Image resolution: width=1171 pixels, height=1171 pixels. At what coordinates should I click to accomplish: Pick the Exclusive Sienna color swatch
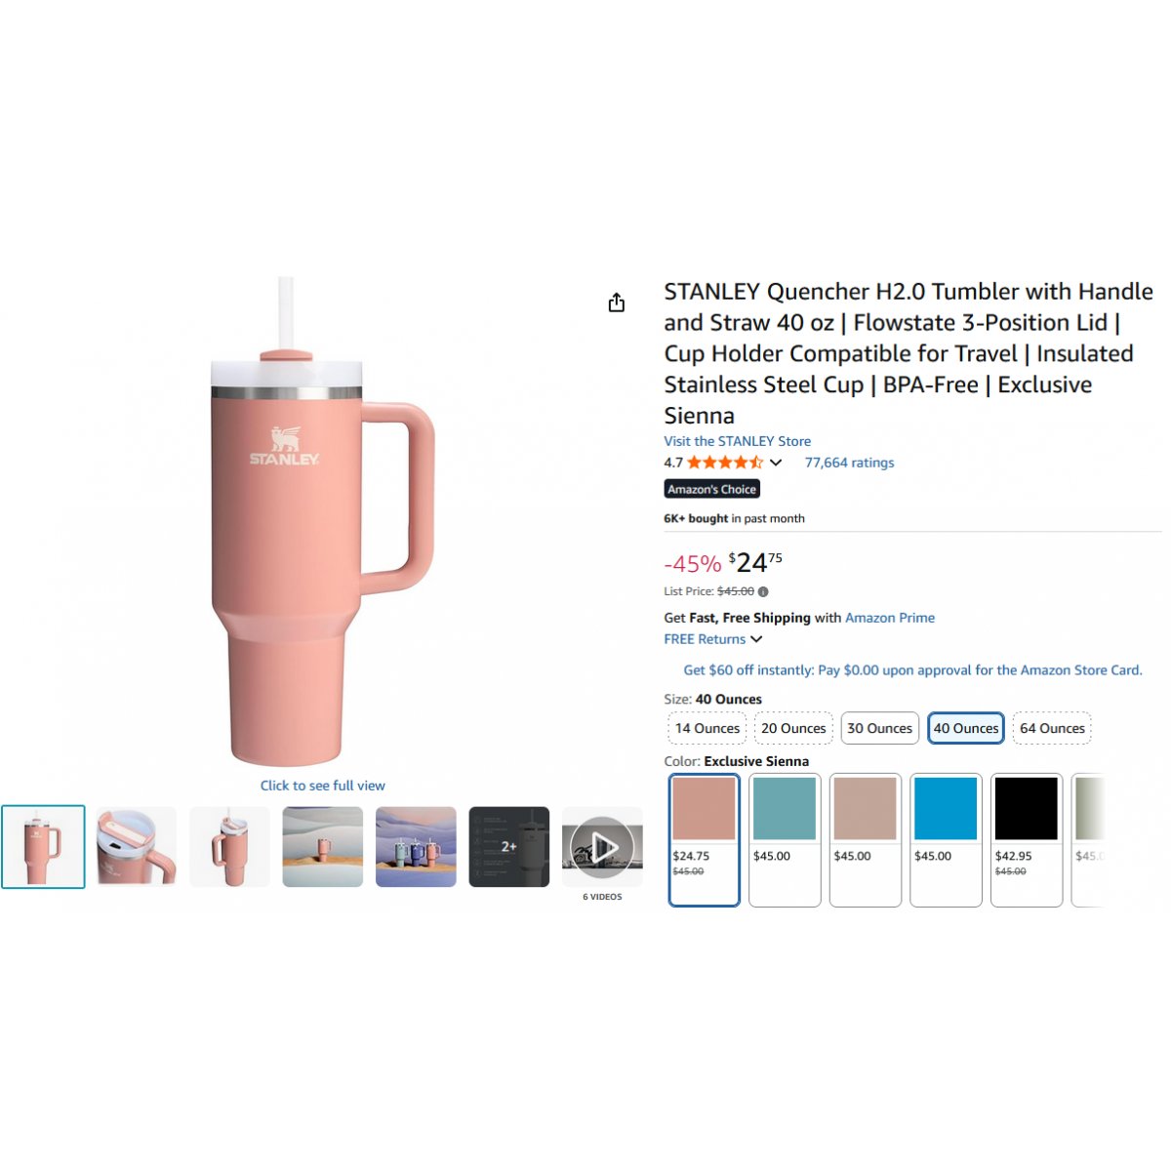pos(705,840)
